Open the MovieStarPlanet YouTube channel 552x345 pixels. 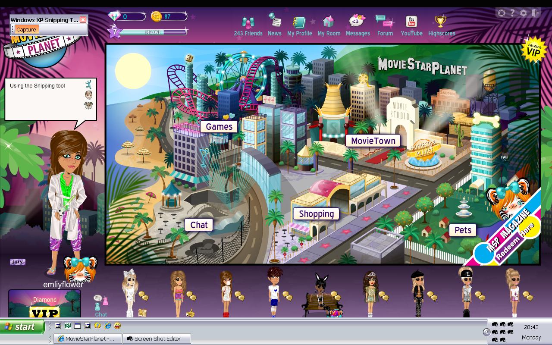click(411, 25)
